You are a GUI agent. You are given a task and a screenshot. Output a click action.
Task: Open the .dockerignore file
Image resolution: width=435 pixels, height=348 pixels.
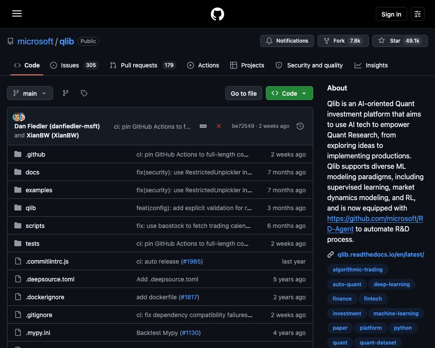click(45, 297)
